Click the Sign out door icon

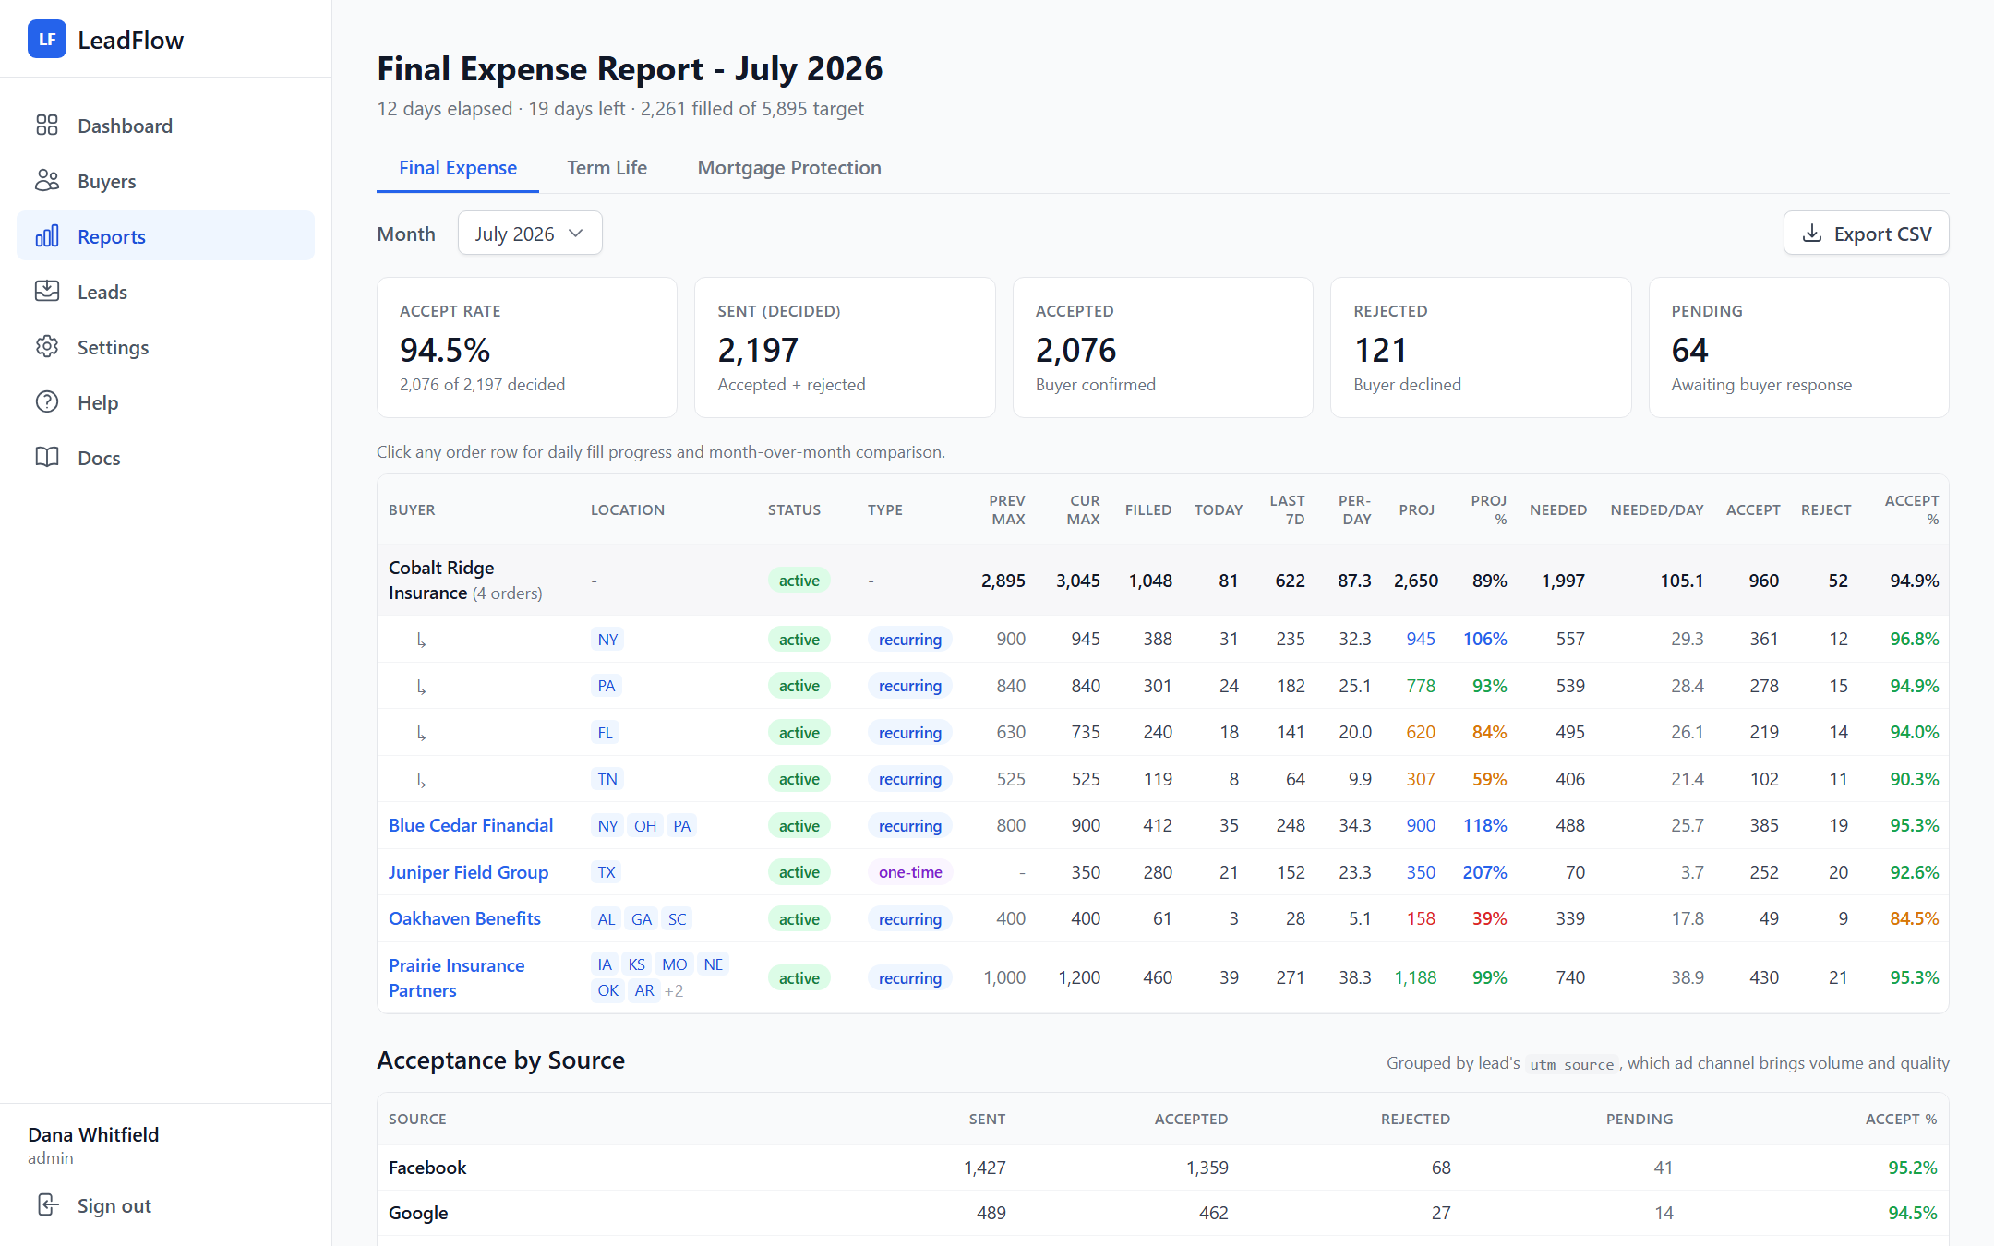pyautogui.click(x=47, y=1204)
